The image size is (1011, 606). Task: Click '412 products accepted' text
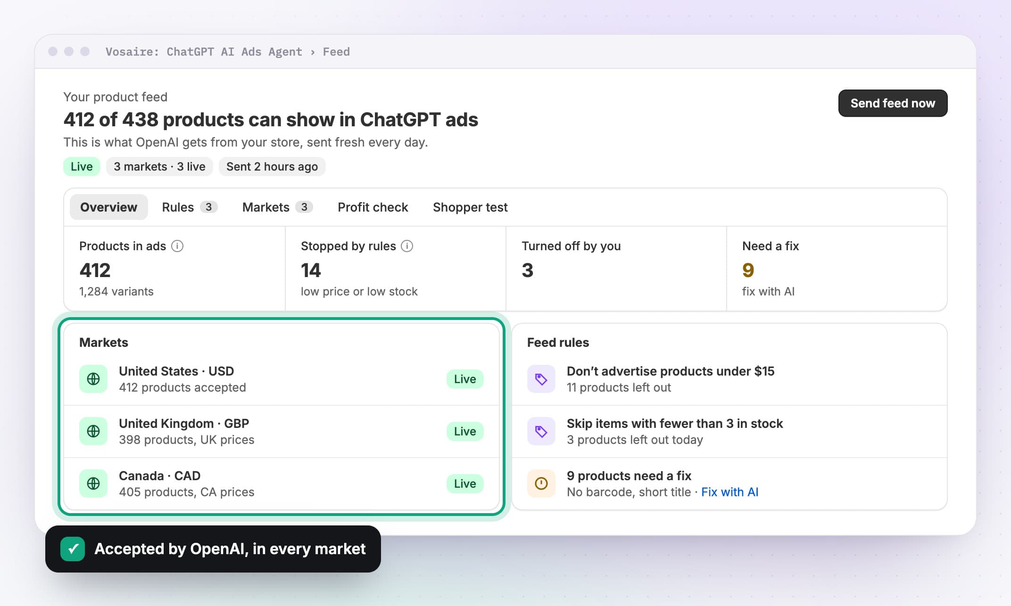(x=182, y=387)
